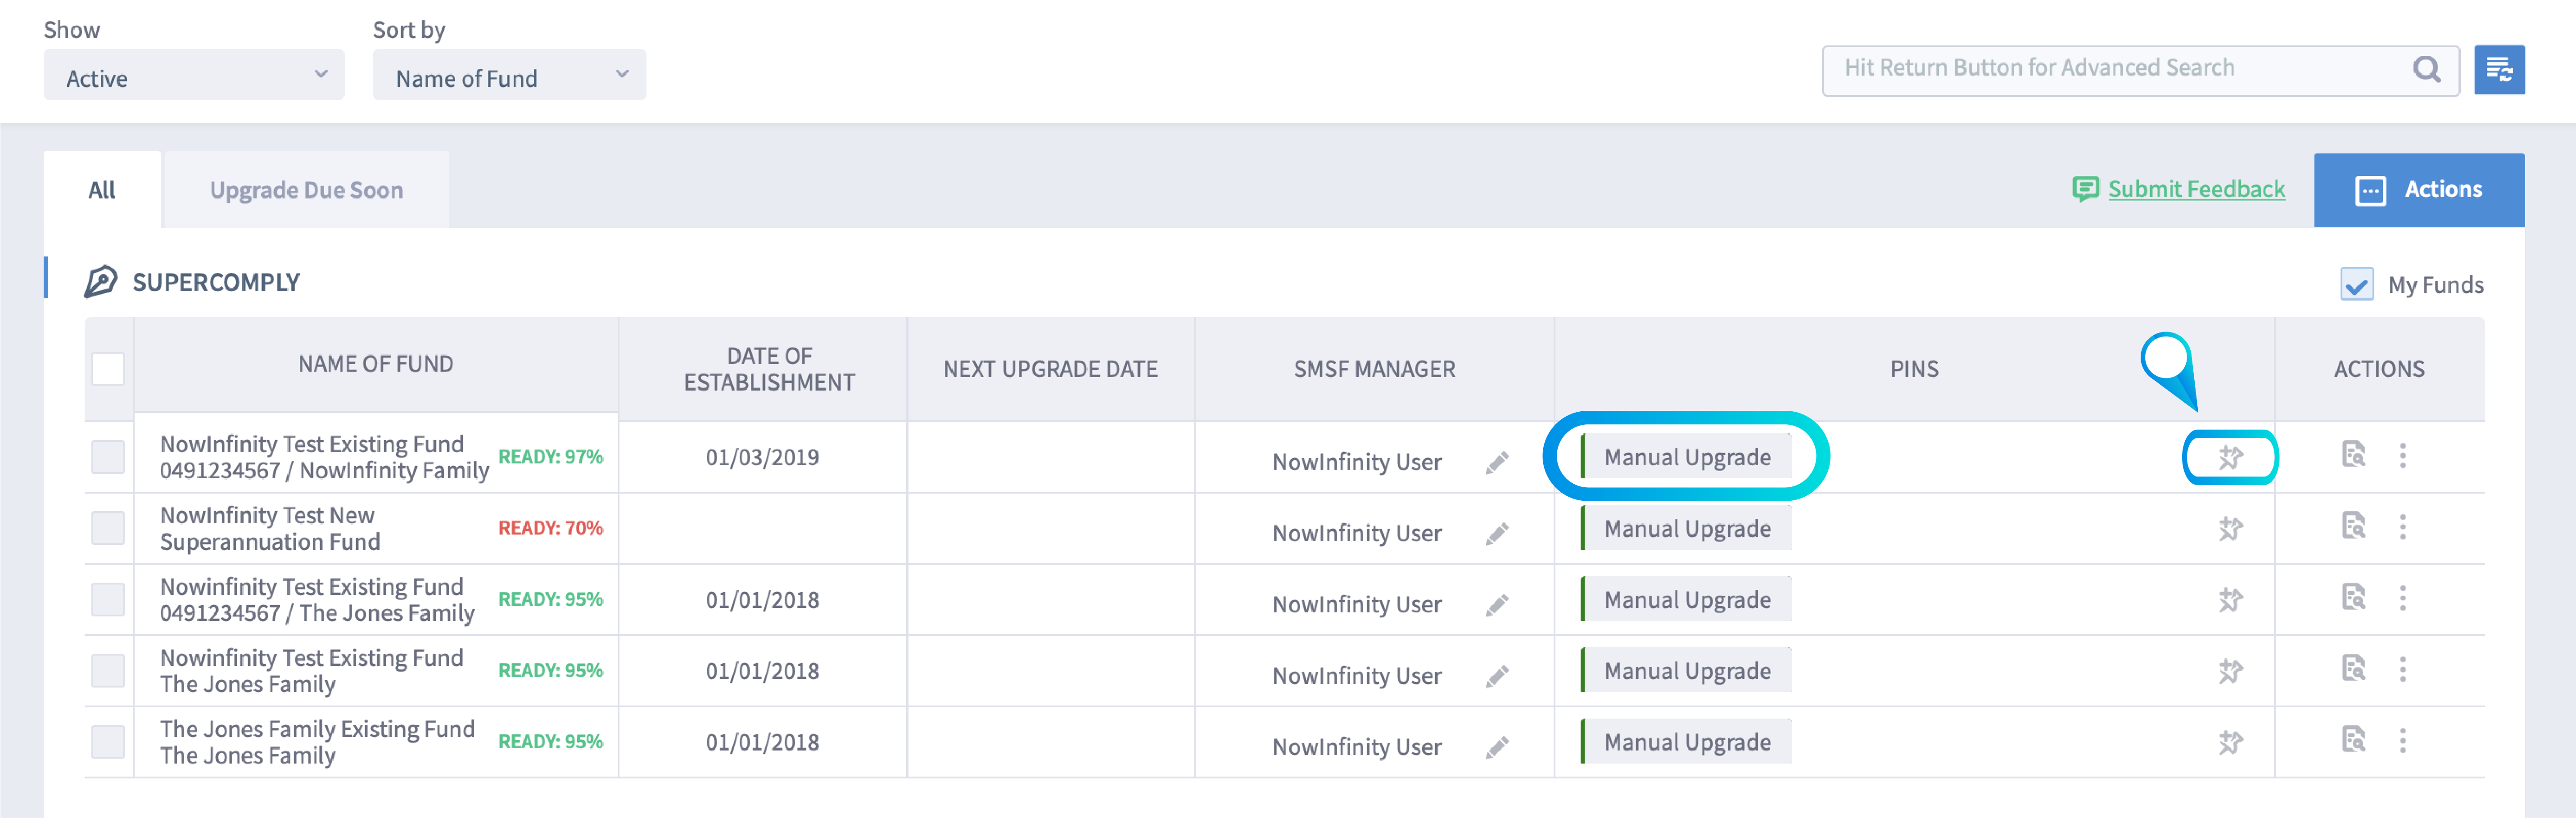The width and height of the screenshot is (2576, 818).
Task: Pin icon for Nowinfinity Test Existing Jones row
Action: click(x=2230, y=670)
